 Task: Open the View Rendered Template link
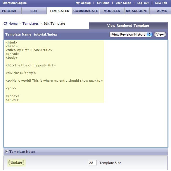pos(128,26)
